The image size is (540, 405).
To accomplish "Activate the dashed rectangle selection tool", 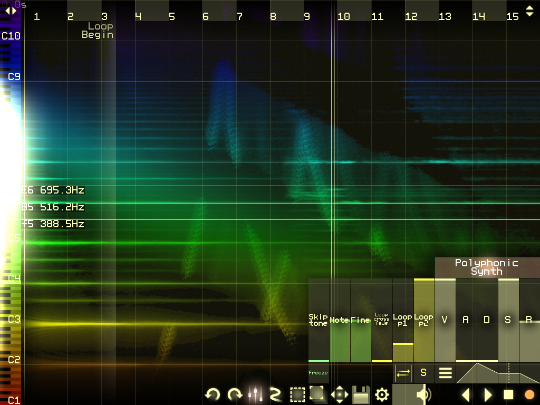I will (x=297, y=394).
